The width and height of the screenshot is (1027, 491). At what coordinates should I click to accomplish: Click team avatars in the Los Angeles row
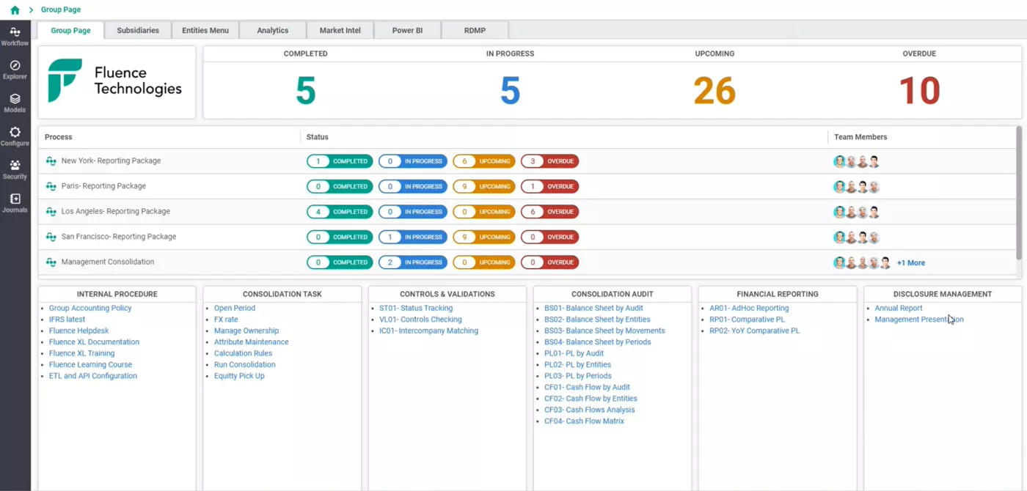pyautogui.click(x=857, y=212)
